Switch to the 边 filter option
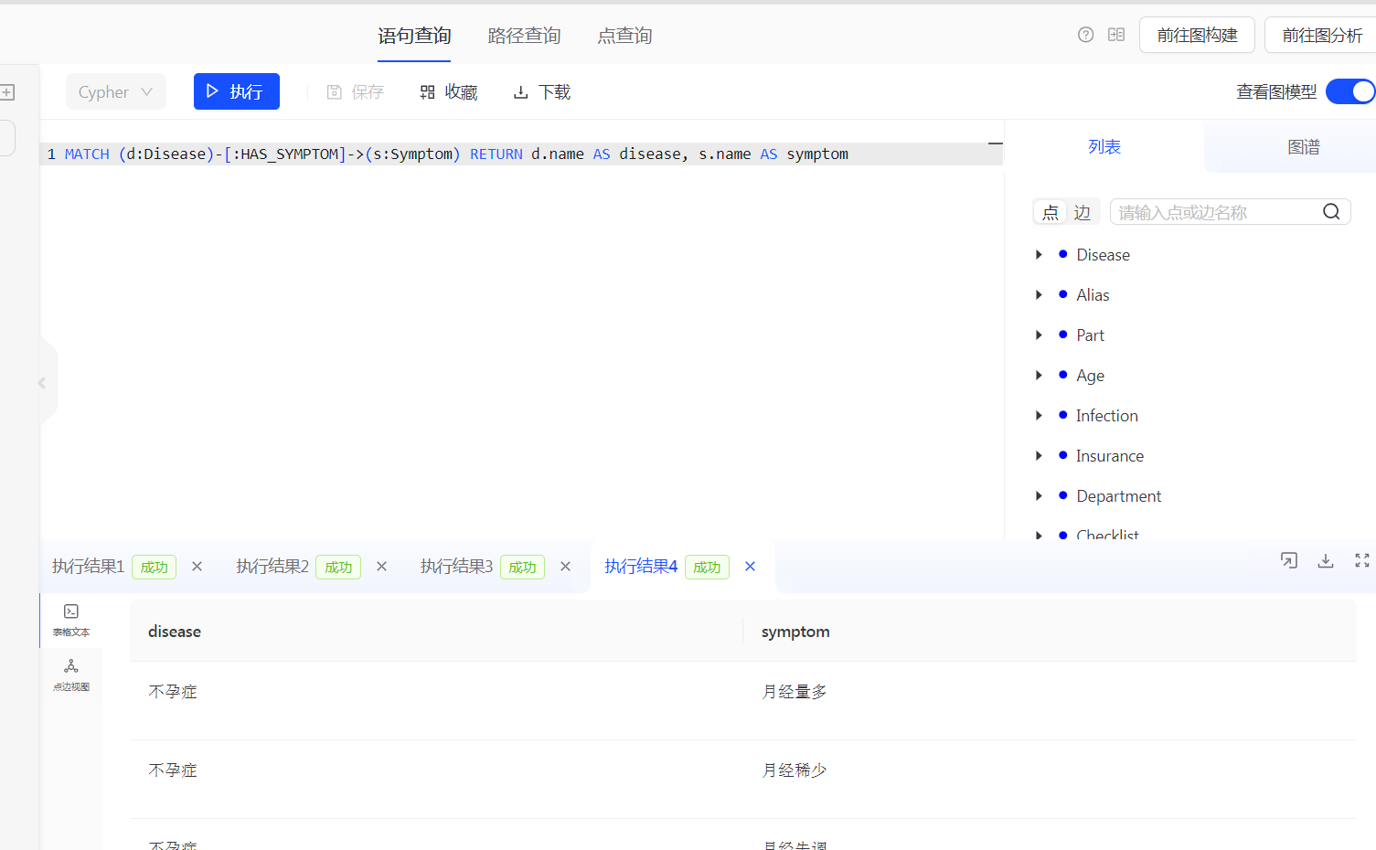Screen dimensions: 1376x850 [x=1082, y=211]
